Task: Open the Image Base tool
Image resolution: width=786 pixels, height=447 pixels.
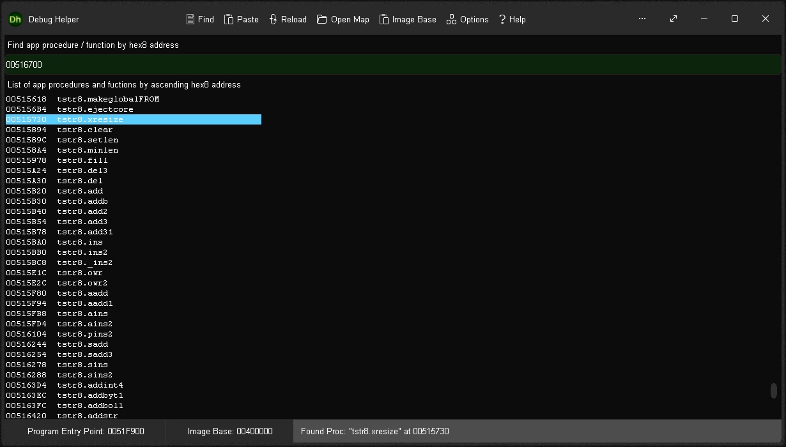Action: point(408,19)
